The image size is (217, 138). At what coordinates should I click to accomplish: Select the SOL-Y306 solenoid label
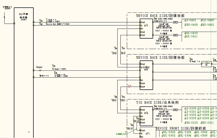pyautogui.click(x=201, y=136)
